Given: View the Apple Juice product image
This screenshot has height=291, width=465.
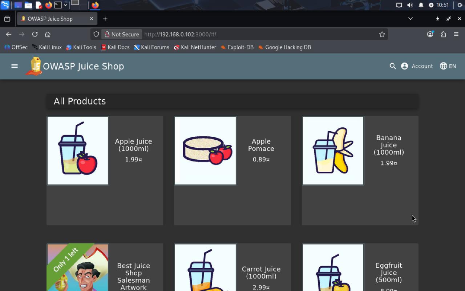Looking at the screenshot, I should point(78,151).
